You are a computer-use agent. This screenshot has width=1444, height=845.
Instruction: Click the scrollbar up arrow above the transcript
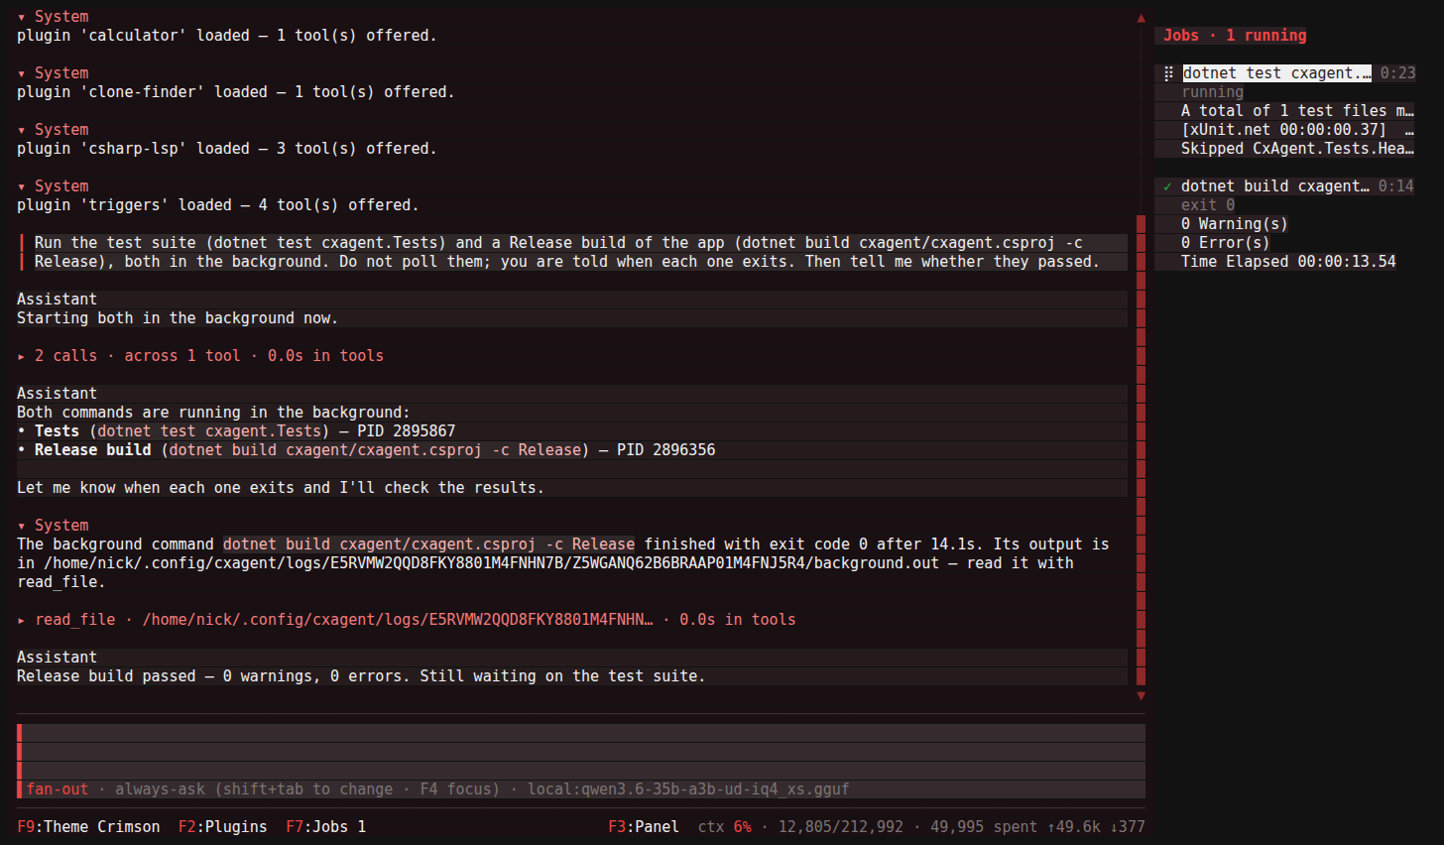point(1141,18)
